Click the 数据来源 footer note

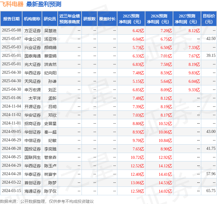[47, 201]
